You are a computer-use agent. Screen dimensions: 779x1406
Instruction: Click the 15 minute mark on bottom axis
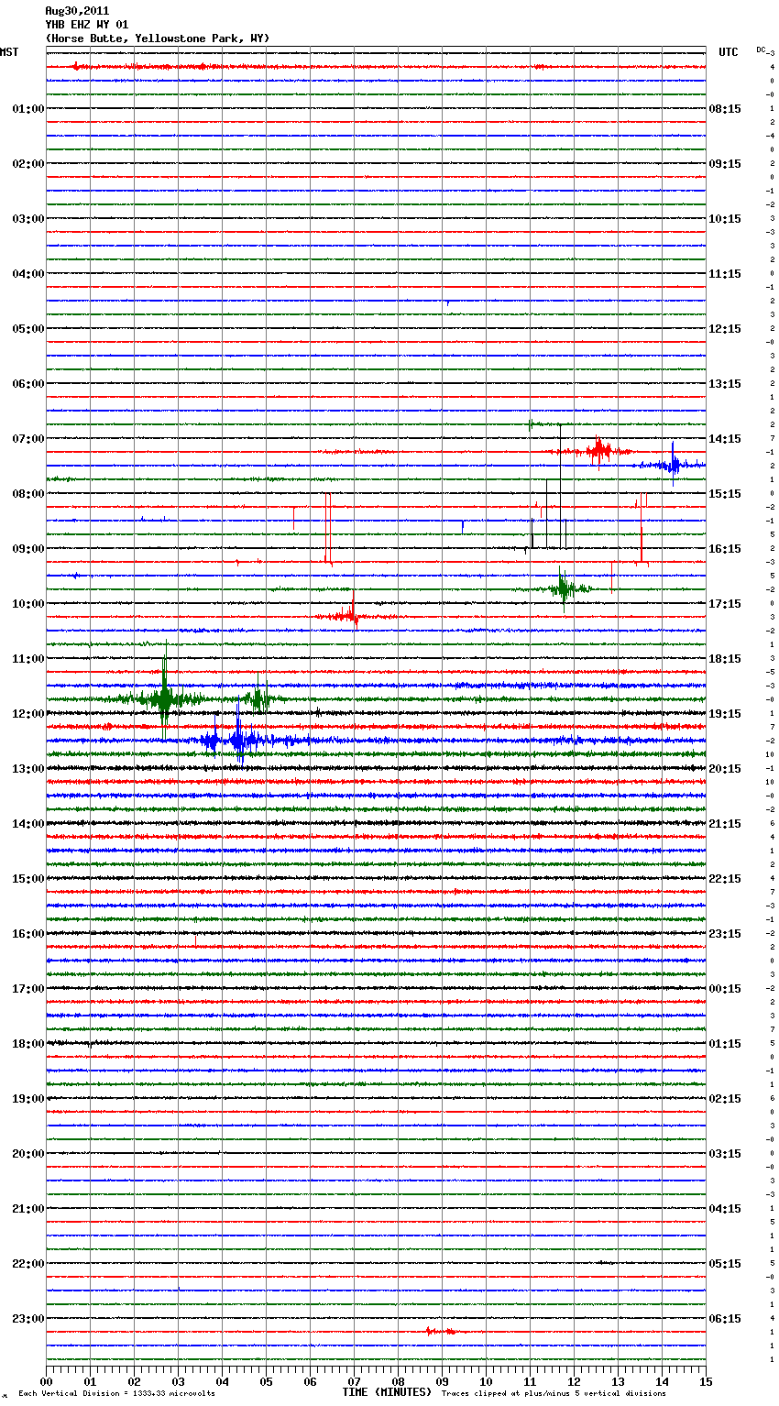pos(705,1382)
